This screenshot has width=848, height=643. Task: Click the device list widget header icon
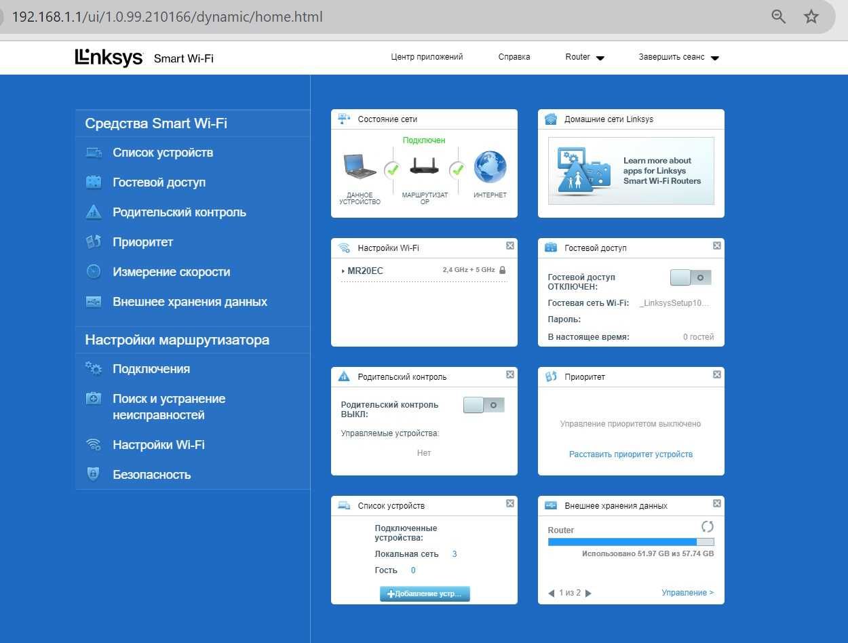(345, 506)
